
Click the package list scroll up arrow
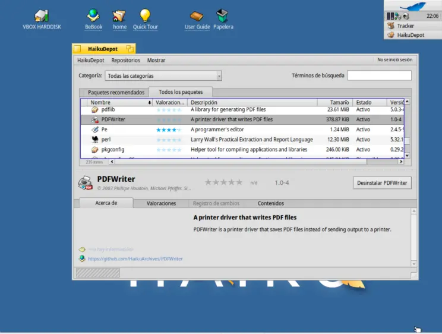[408, 101]
